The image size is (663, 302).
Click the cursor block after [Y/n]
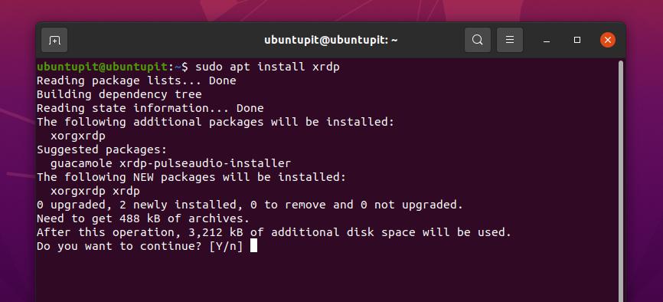pos(253,246)
